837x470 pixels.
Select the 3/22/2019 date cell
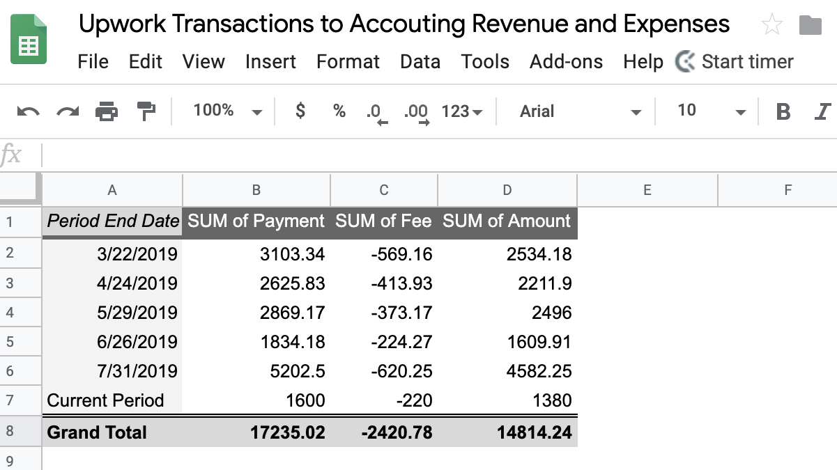112,253
